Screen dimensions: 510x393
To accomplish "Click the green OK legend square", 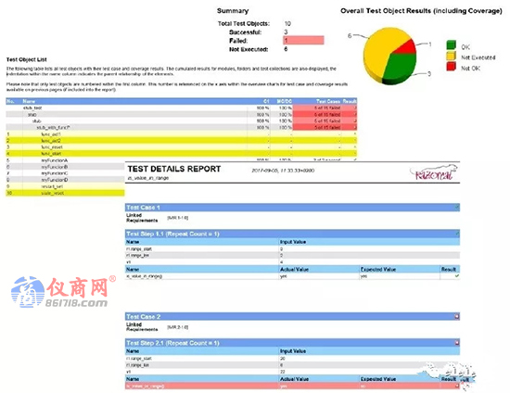I will coord(451,45).
